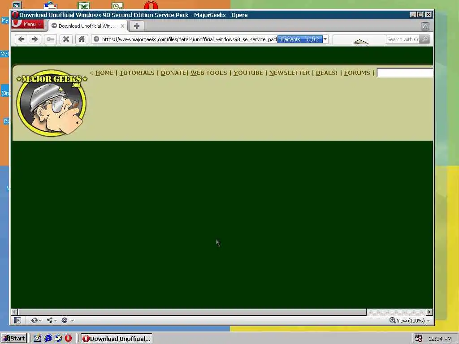This screenshot has height=344, width=459.
Task: Open the DEALS! link
Action: [x=327, y=73]
